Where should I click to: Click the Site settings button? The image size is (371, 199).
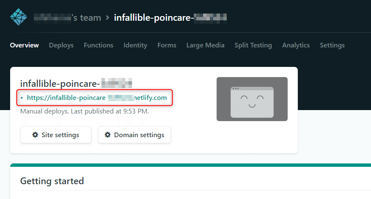coord(56,135)
